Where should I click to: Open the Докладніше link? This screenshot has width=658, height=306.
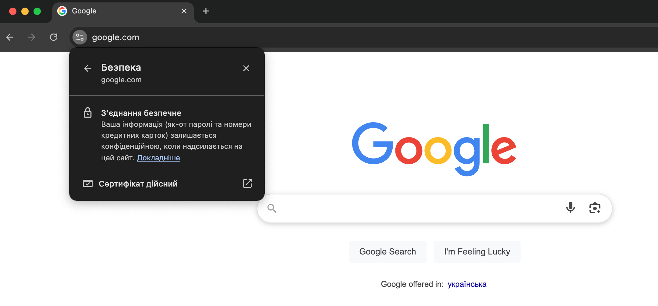[x=158, y=158]
